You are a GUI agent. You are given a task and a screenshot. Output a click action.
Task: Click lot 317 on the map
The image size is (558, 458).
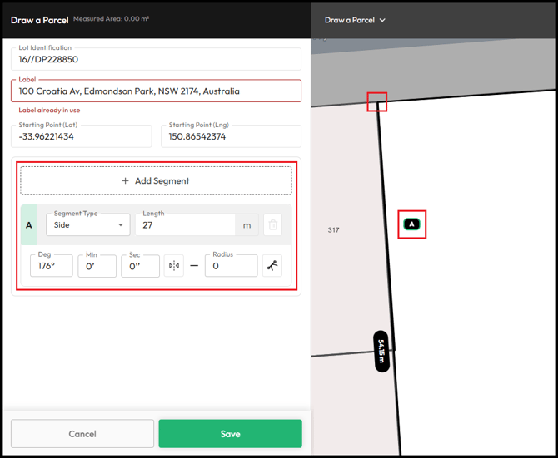point(333,230)
